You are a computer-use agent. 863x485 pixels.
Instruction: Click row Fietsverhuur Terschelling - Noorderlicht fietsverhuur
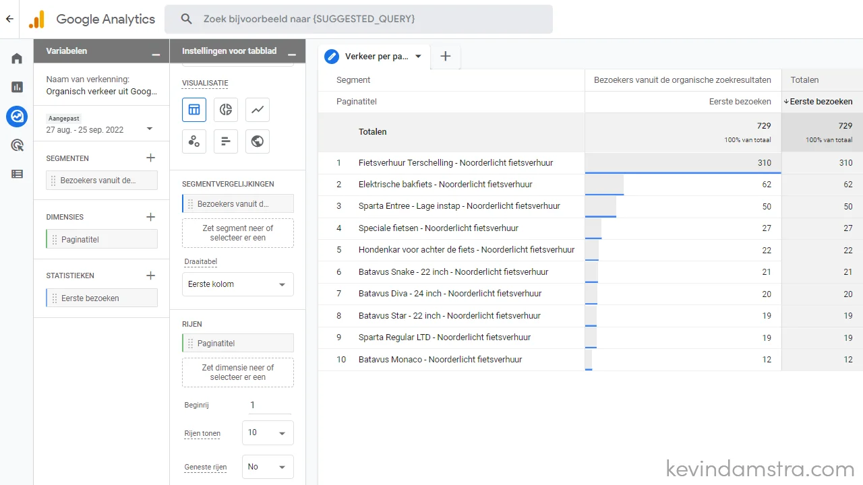(456, 163)
